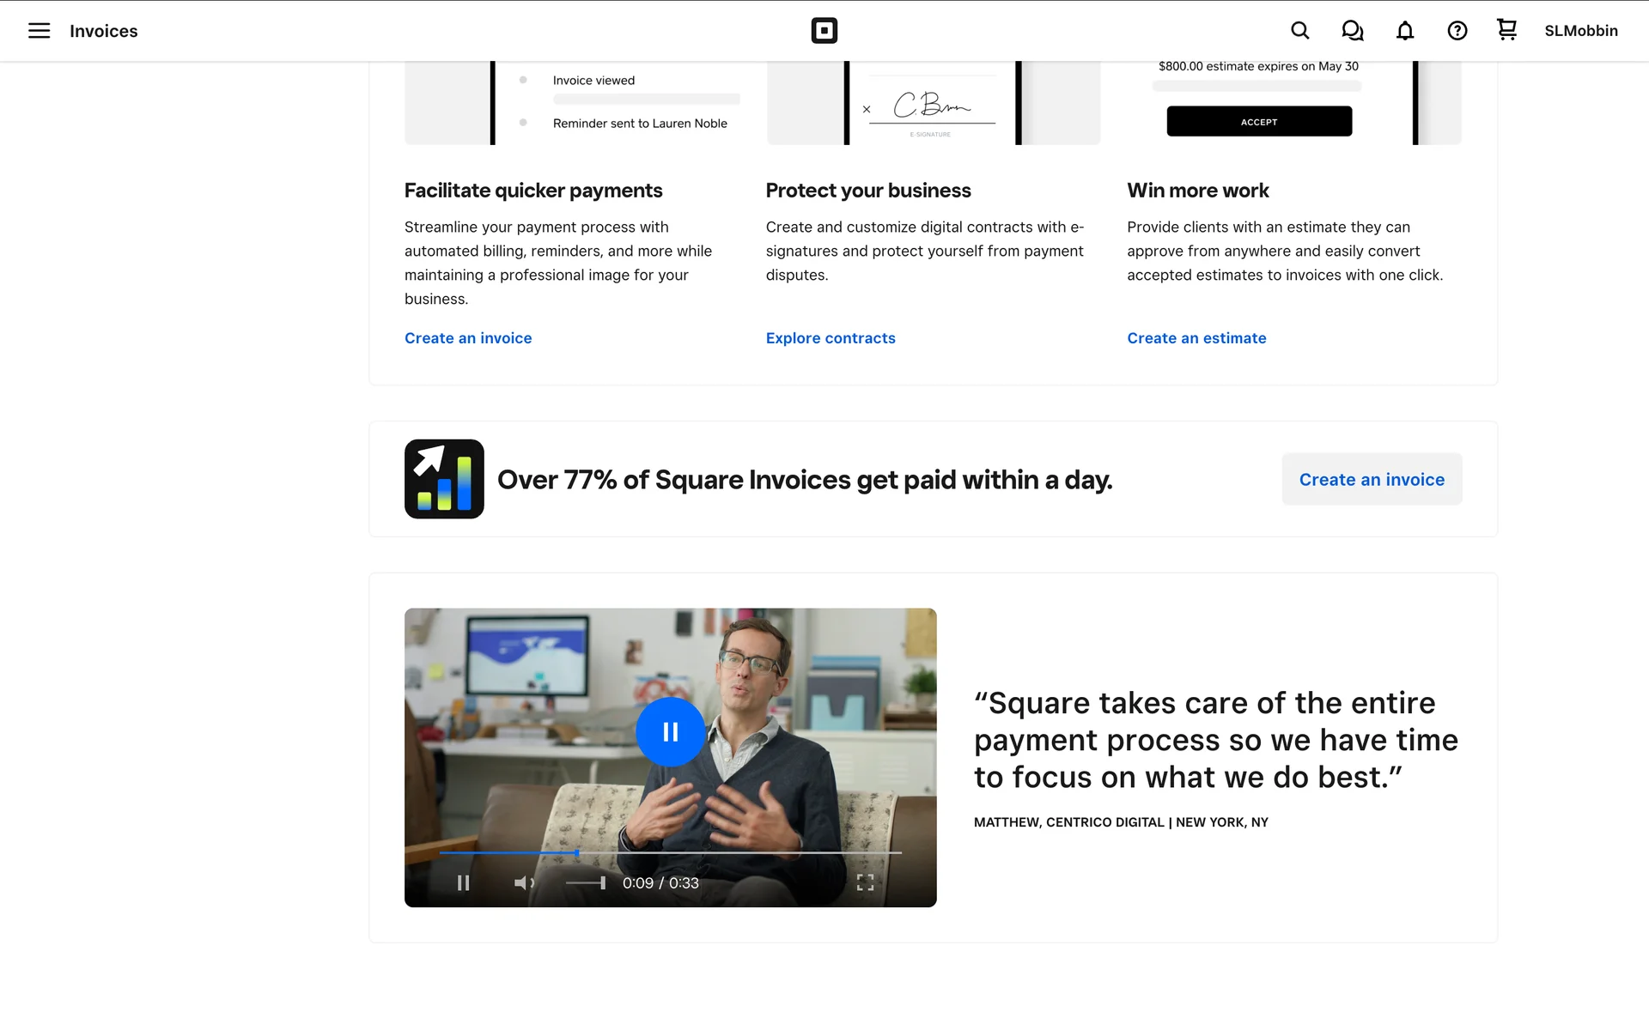Mute the video speaker icon

(523, 882)
